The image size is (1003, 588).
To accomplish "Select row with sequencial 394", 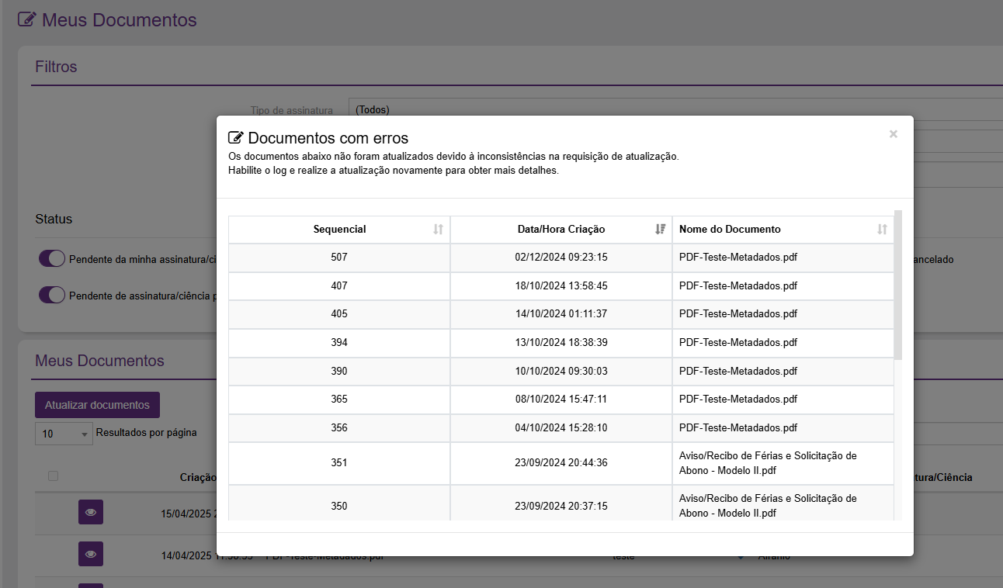I will [x=339, y=343].
